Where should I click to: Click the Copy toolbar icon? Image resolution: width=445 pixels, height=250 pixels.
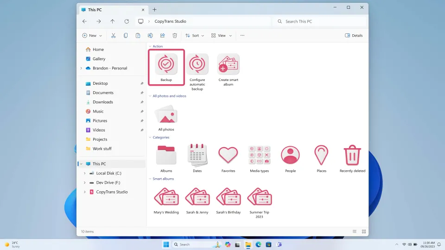[126, 36]
